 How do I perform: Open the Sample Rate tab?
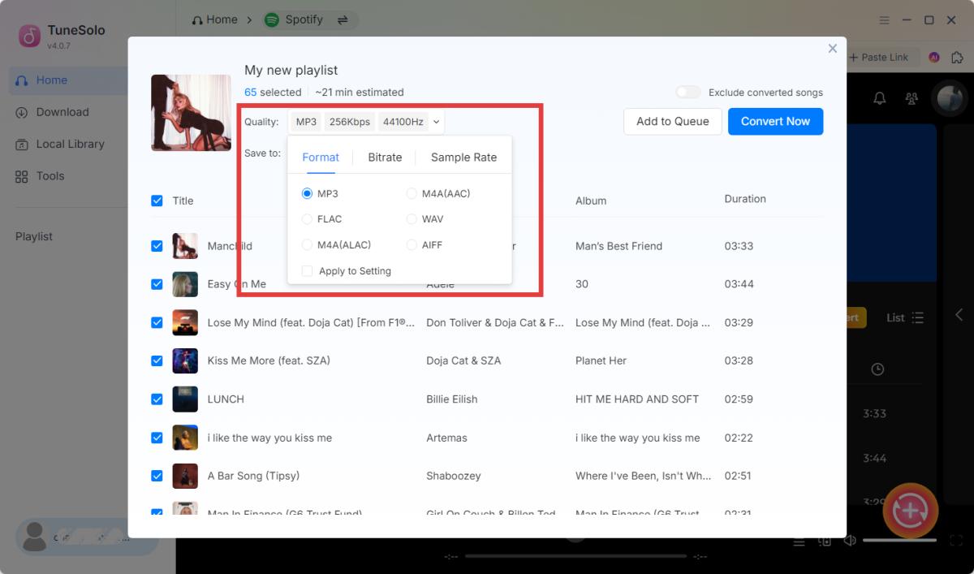click(463, 158)
